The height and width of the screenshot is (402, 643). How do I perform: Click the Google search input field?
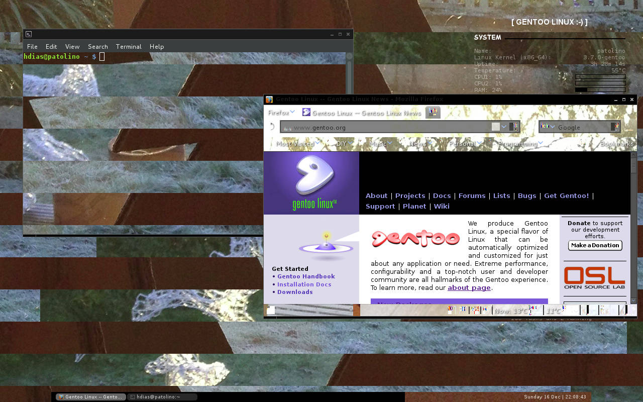coord(583,127)
